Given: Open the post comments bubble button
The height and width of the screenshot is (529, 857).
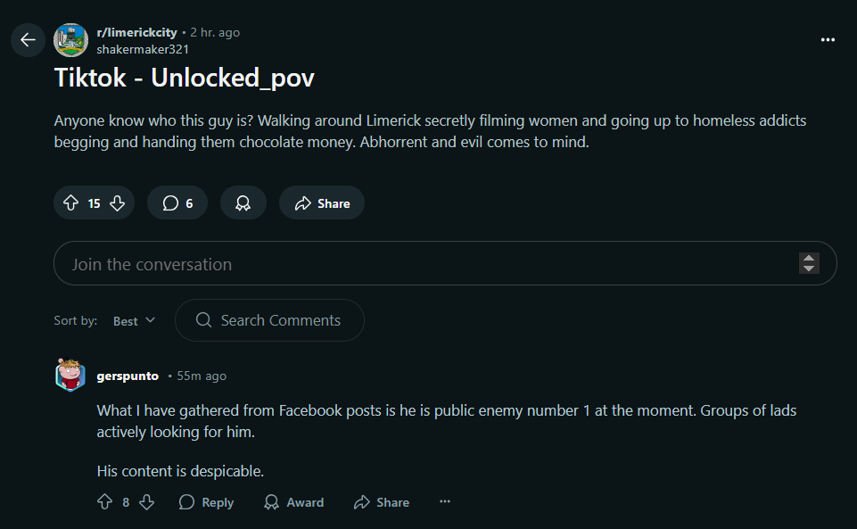Looking at the screenshot, I should [177, 203].
